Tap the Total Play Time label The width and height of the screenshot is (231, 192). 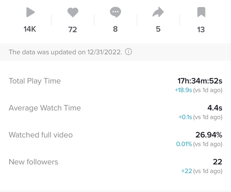point(35,81)
